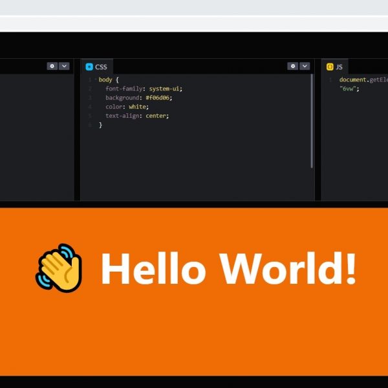The height and width of the screenshot is (388, 388).
Task: Expand the HTML panel dropdown chevron
Action: [64, 66]
